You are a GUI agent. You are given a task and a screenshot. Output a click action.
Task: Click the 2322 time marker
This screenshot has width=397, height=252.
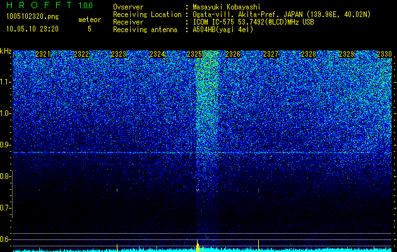click(x=81, y=54)
